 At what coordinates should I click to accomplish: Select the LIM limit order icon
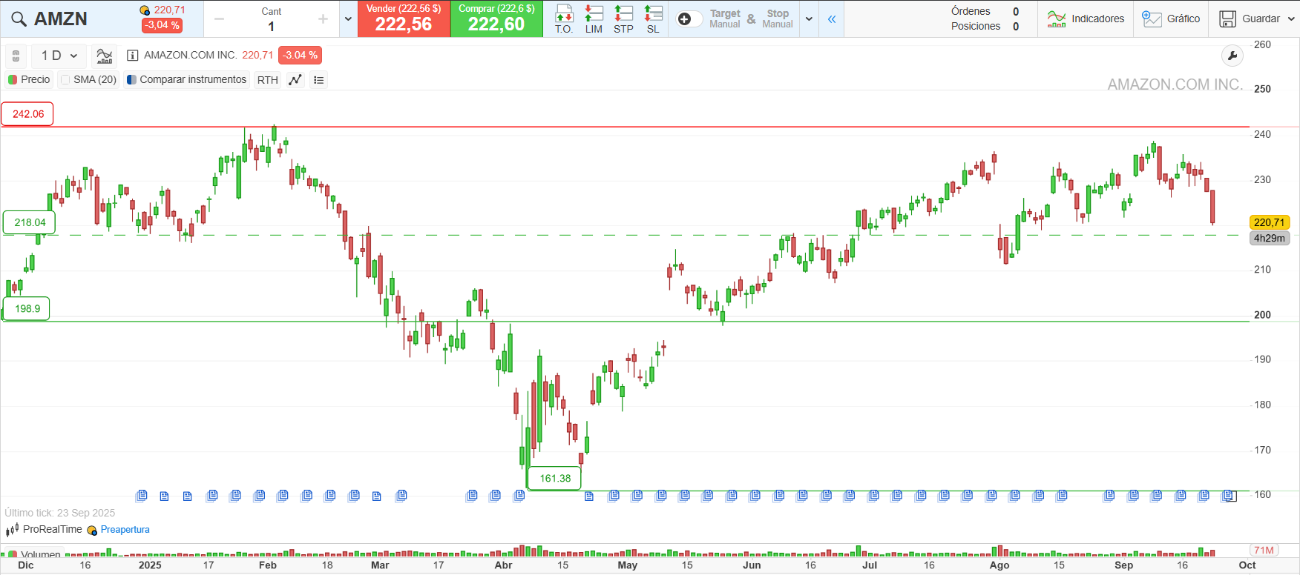pyautogui.click(x=594, y=19)
